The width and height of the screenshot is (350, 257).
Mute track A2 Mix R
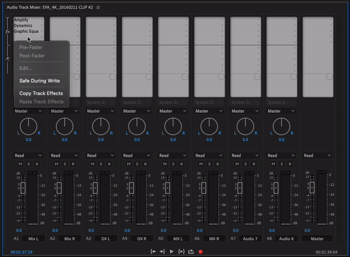point(57,164)
